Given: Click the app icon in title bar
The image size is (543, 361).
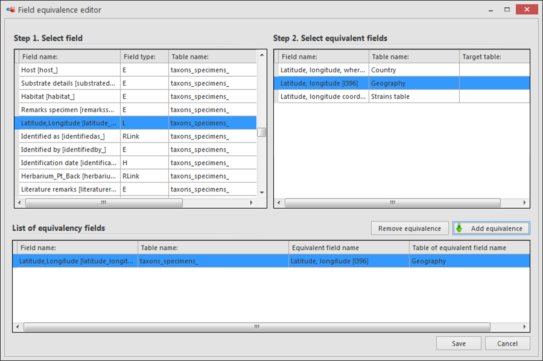Looking at the screenshot, I should tap(10, 10).
